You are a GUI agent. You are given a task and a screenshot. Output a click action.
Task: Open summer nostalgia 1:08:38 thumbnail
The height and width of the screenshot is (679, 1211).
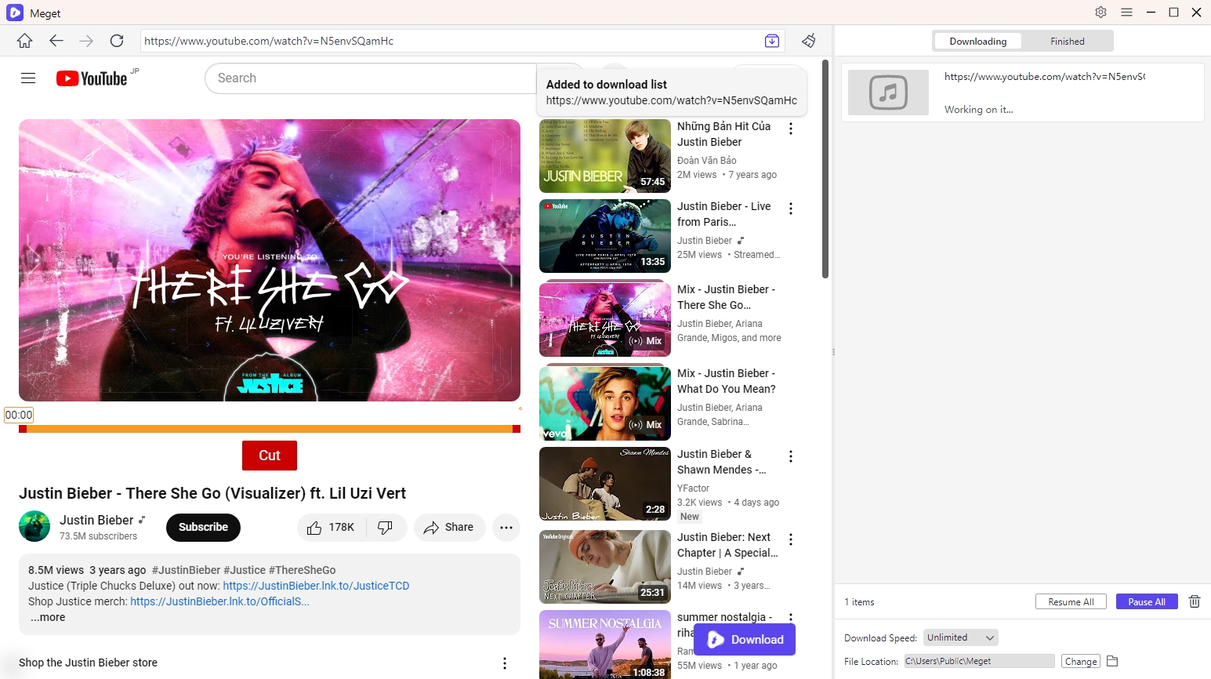coord(605,645)
